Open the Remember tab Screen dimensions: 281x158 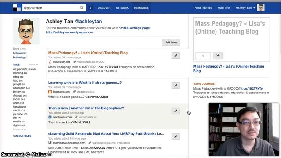pyautogui.click(x=141, y=8)
